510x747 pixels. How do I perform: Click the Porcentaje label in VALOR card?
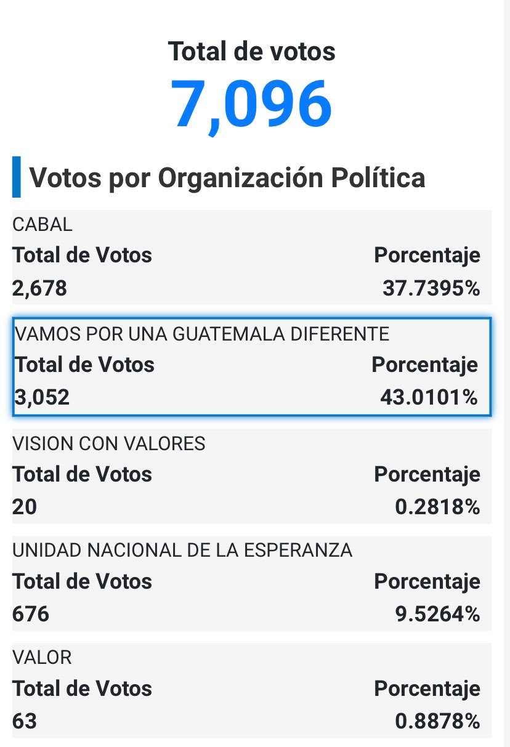click(x=427, y=688)
